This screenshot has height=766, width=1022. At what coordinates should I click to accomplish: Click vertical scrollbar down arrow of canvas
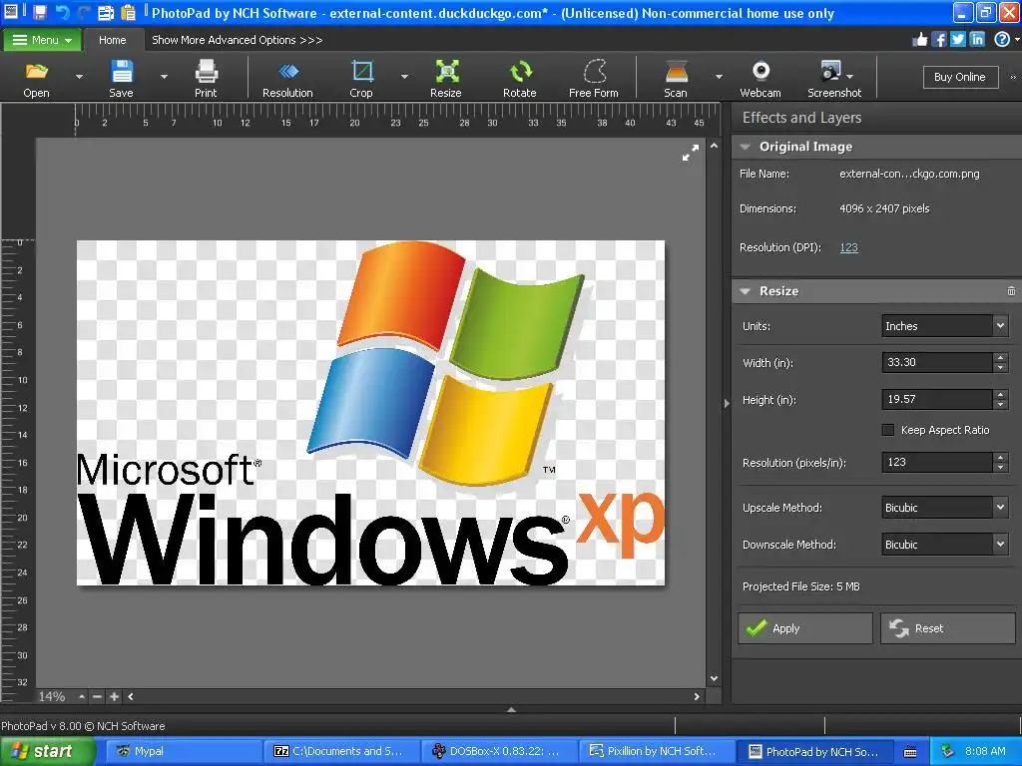click(715, 678)
